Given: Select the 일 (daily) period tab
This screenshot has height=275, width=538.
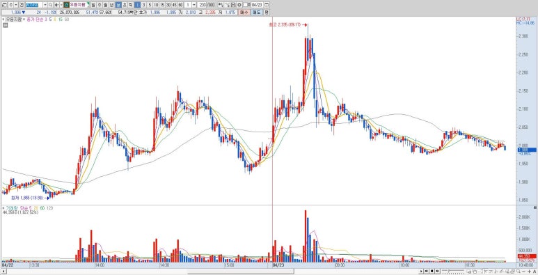Looking at the screenshot, I should [x=93, y=5].
